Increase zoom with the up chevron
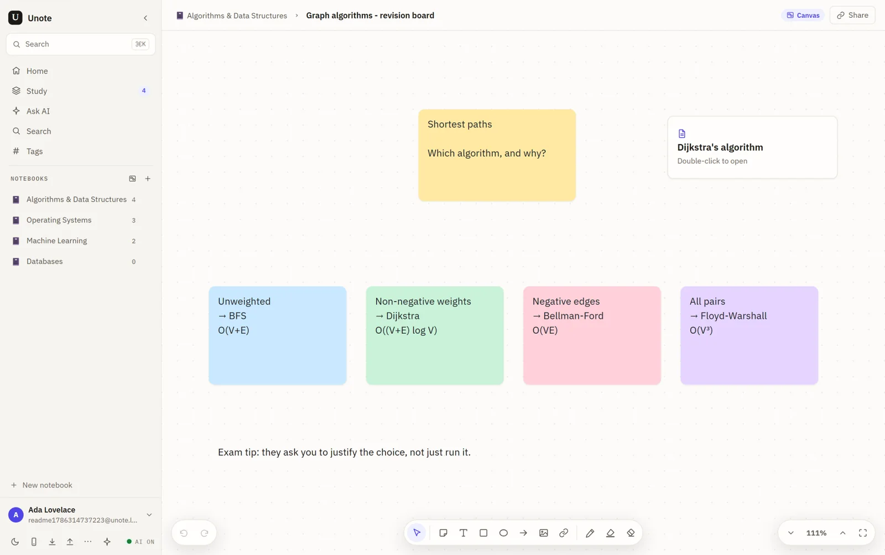The width and height of the screenshot is (885, 555). click(x=842, y=533)
